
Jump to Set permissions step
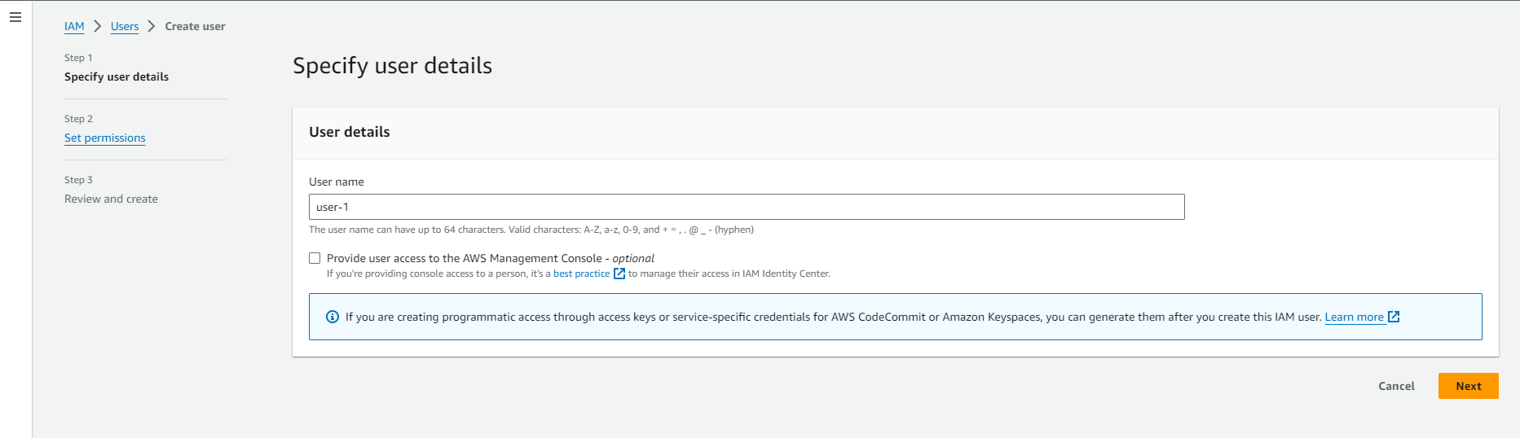(x=105, y=138)
